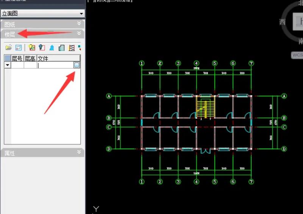The image size is (303, 214).
Task: Click the yellow lightbulb layer toggle icon
Action: [x=32, y=48]
